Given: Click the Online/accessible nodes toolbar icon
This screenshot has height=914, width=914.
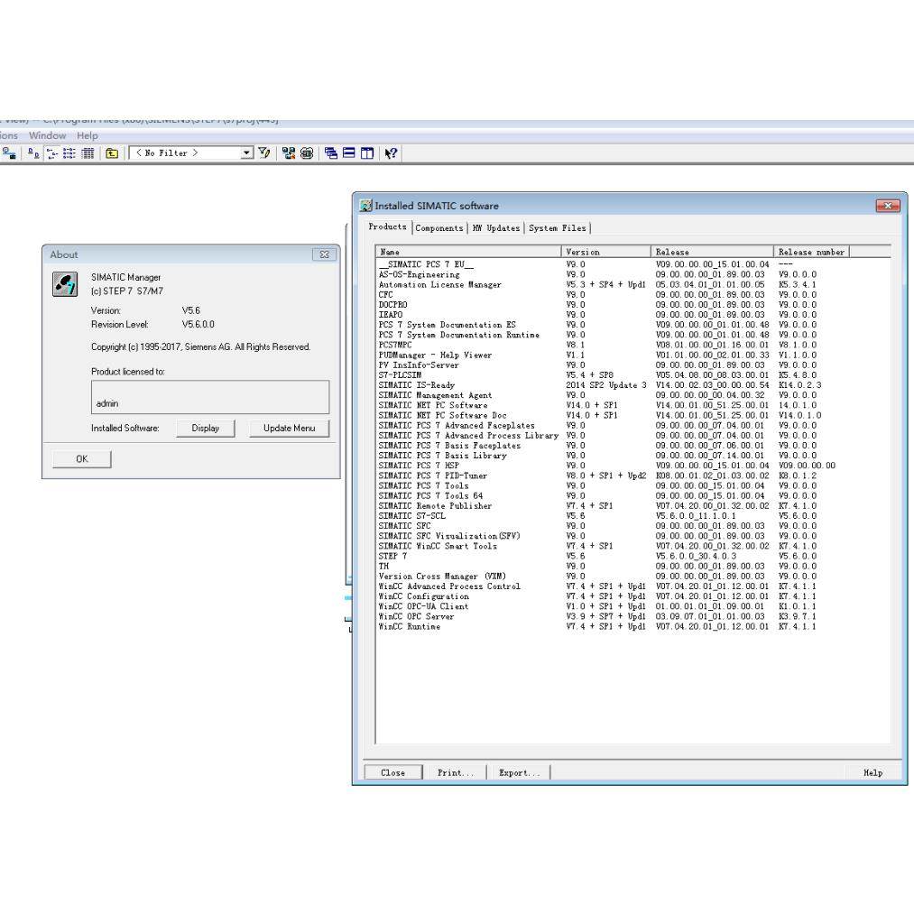Looking at the screenshot, I should (9, 153).
